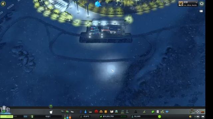Click the green happiness smiley face

click(x=159, y=116)
